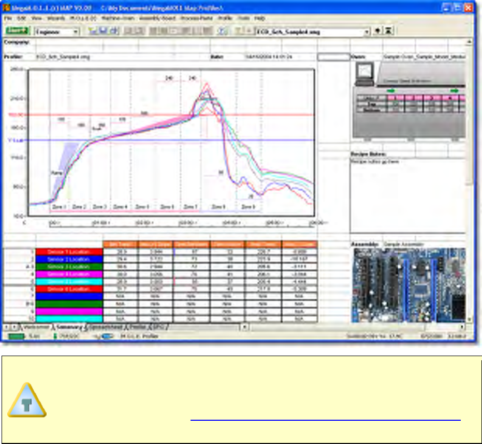Switch to the Spreadsheet tab
The width and height of the screenshot is (482, 444).
[x=106, y=327]
